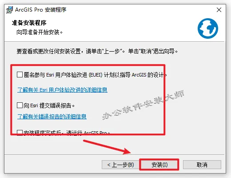Start installation with the 安装(I) button
This screenshot has width=231, height=178.
159,165
